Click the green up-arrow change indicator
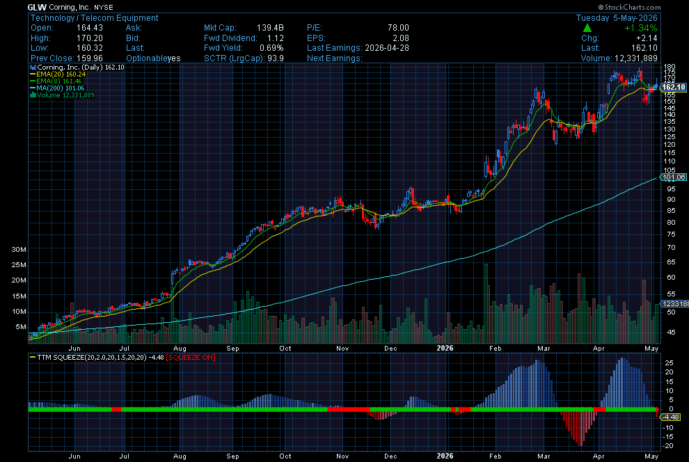Screen dimensions: 689x462 point(587,28)
